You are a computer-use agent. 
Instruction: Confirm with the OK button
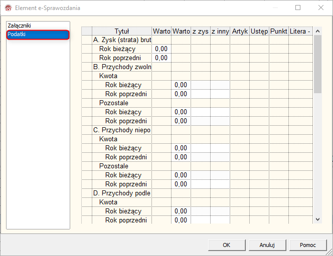[x=227, y=245]
